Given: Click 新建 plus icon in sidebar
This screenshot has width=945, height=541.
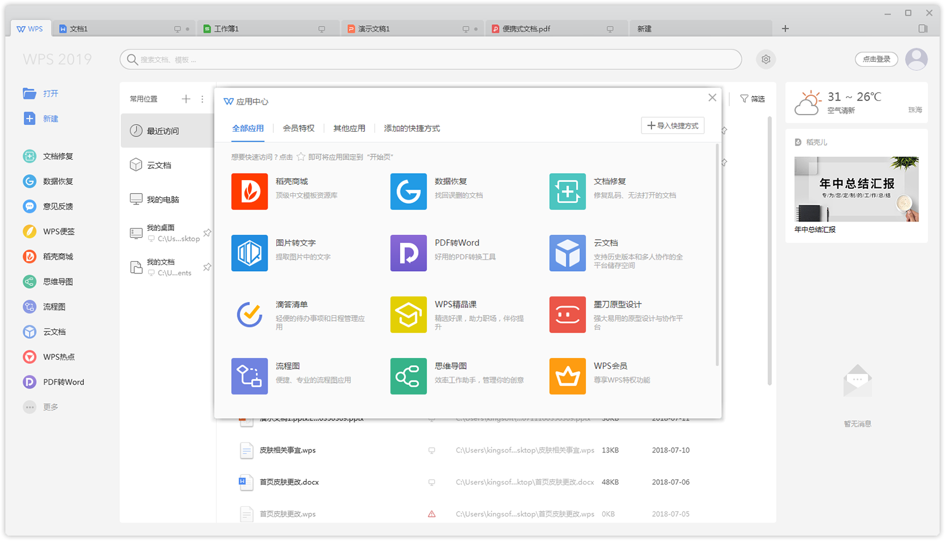Looking at the screenshot, I should tap(30, 119).
